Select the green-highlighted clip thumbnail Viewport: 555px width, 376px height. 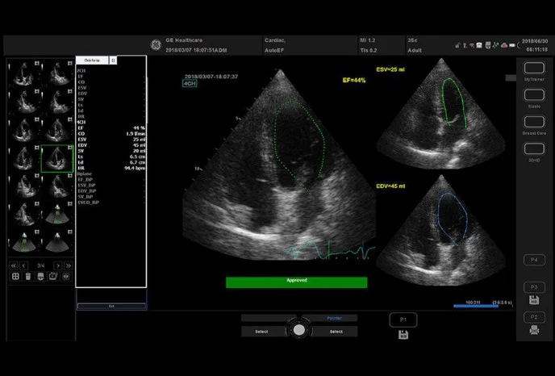pyautogui.click(x=57, y=159)
